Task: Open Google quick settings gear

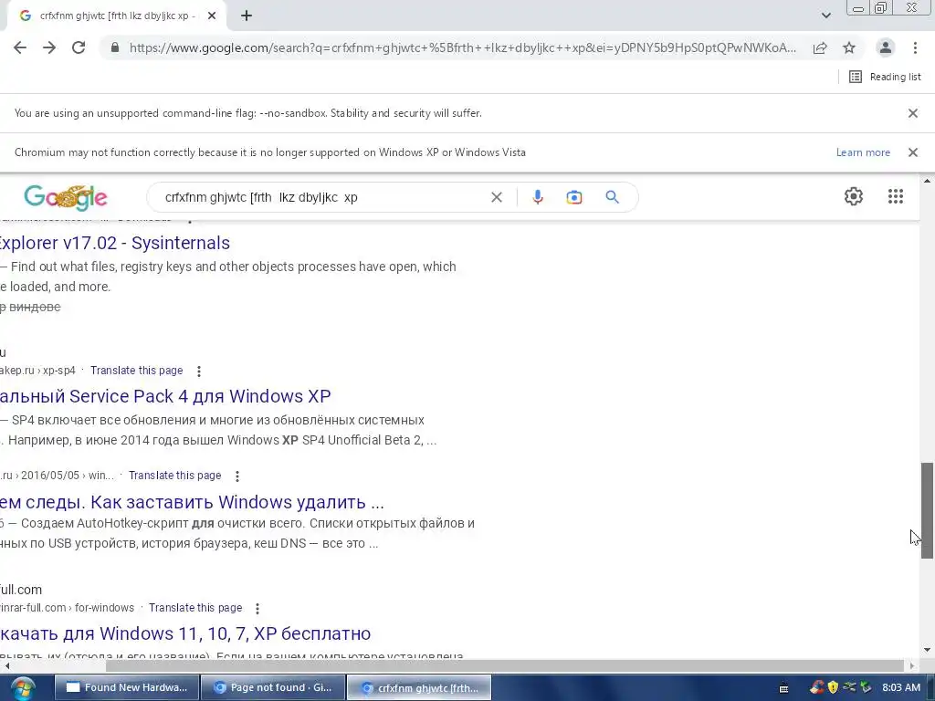Action: pyautogui.click(x=854, y=196)
